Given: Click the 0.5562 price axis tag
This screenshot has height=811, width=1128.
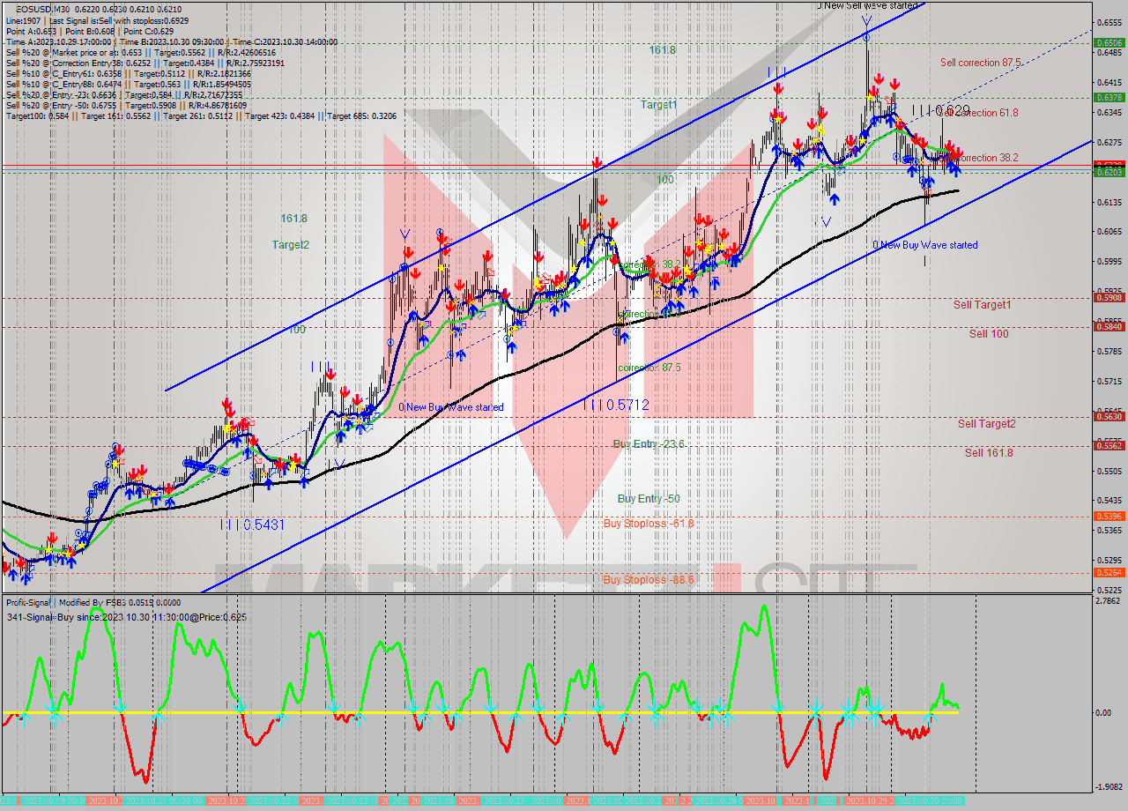Looking at the screenshot, I should click(1108, 445).
